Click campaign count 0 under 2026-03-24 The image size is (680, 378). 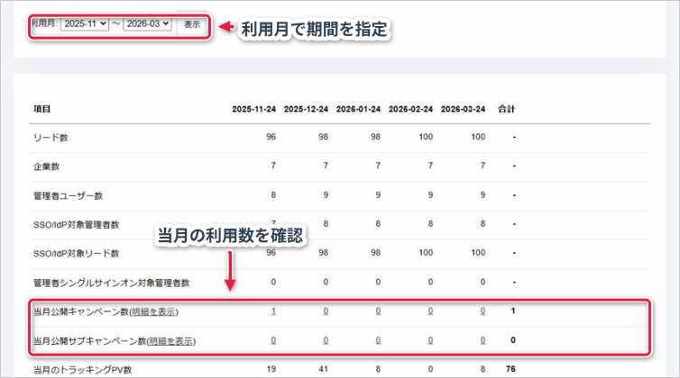[x=482, y=310]
